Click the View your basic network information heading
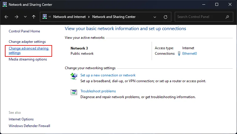The image size is (237, 134). tap(126, 29)
